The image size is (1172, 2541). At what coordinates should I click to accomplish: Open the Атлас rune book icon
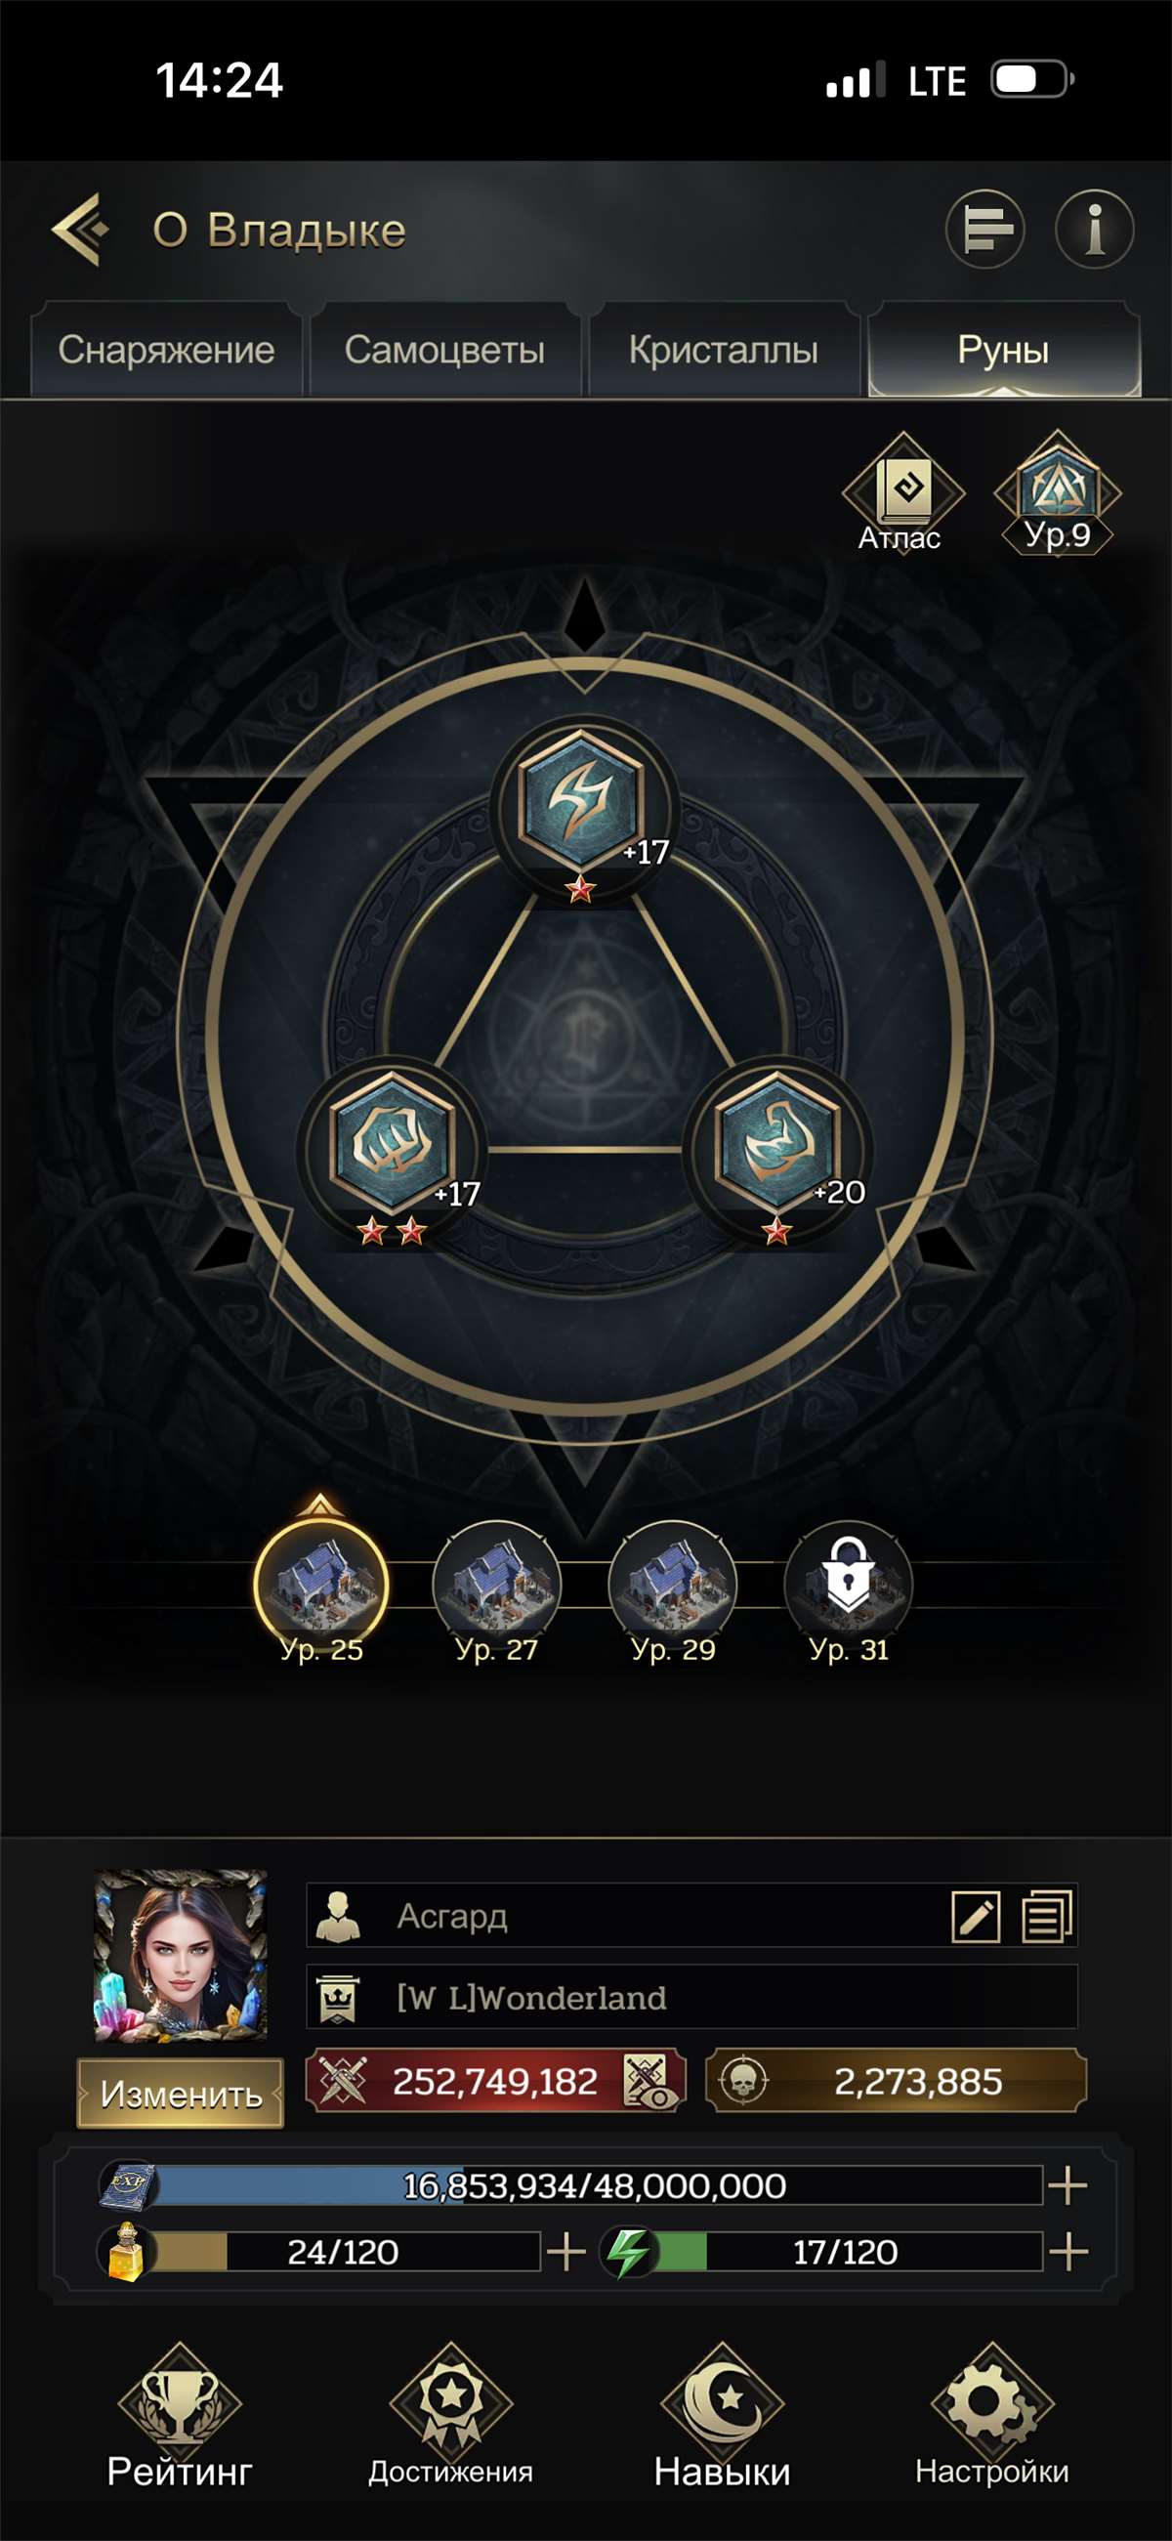(x=901, y=492)
